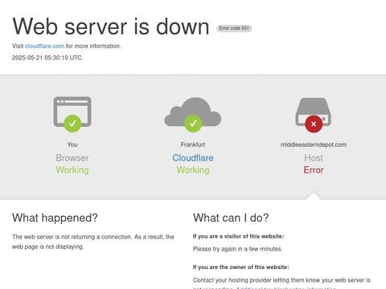Viewport: 386px width, 289px height.
Task: Click the middleeasterndepot.com host name
Action: [x=314, y=144]
